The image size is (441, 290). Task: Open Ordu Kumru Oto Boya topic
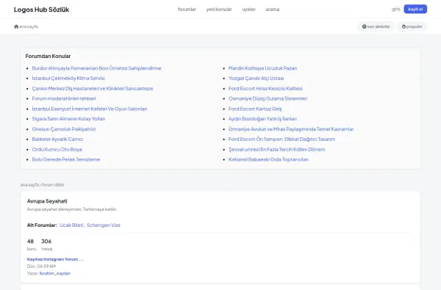[57, 149]
